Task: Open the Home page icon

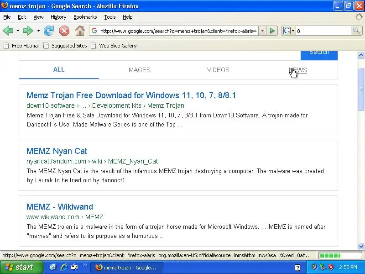Action: click(x=79, y=31)
